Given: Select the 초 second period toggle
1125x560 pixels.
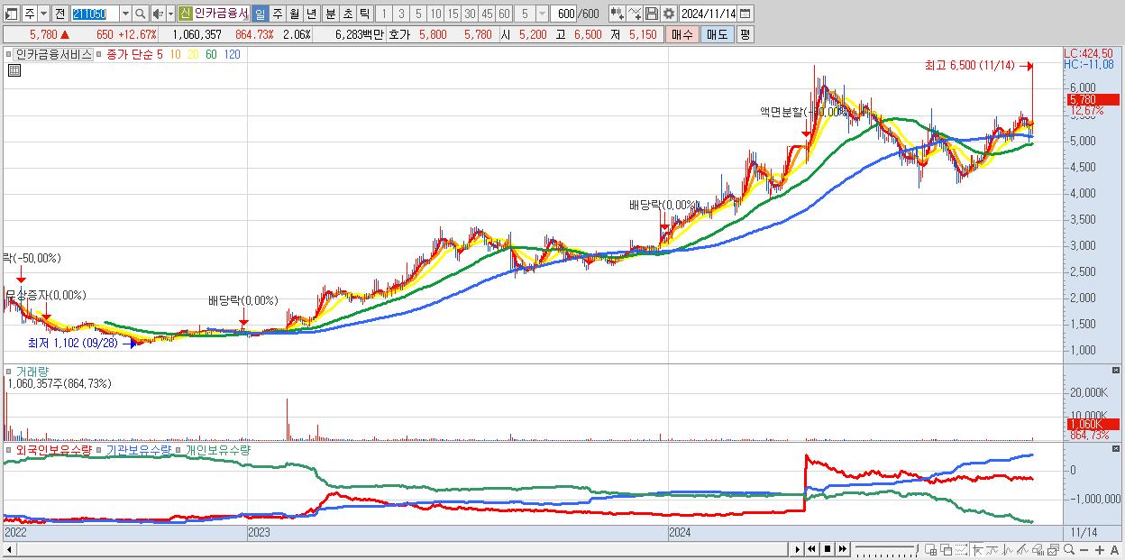Looking at the screenshot, I should coord(348,14).
